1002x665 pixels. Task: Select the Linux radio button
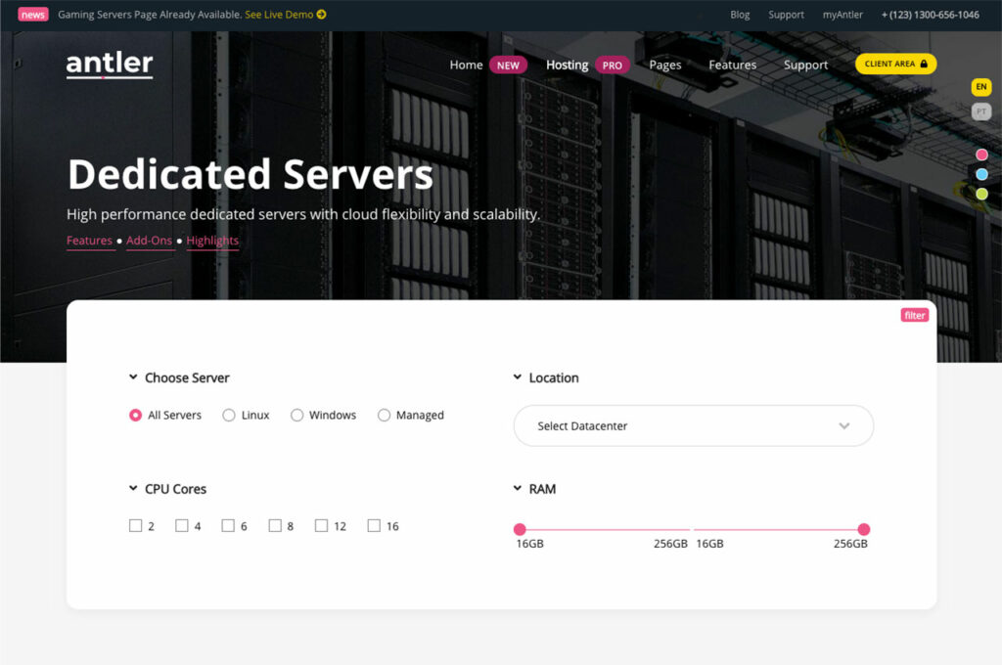[x=229, y=416]
